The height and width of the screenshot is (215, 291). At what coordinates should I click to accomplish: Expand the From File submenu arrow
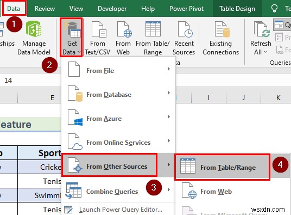[168, 69]
